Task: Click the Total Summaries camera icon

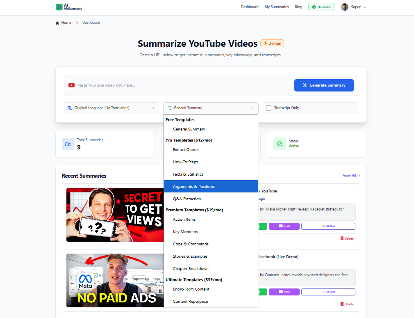Action: tap(68, 144)
